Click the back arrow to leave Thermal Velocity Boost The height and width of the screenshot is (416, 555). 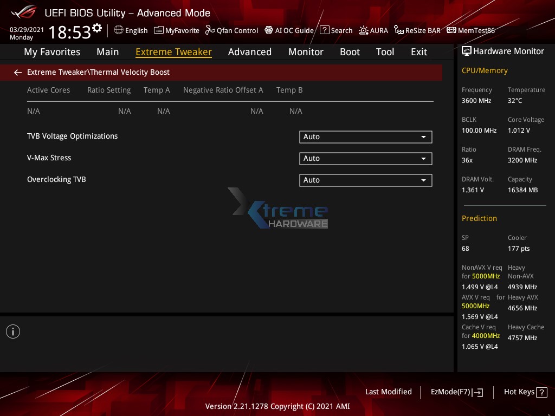pyautogui.click(x=17, y=72)
